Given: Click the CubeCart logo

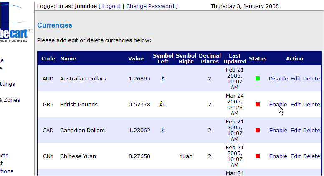Looking at the screenshot, I should pos(14,22).
